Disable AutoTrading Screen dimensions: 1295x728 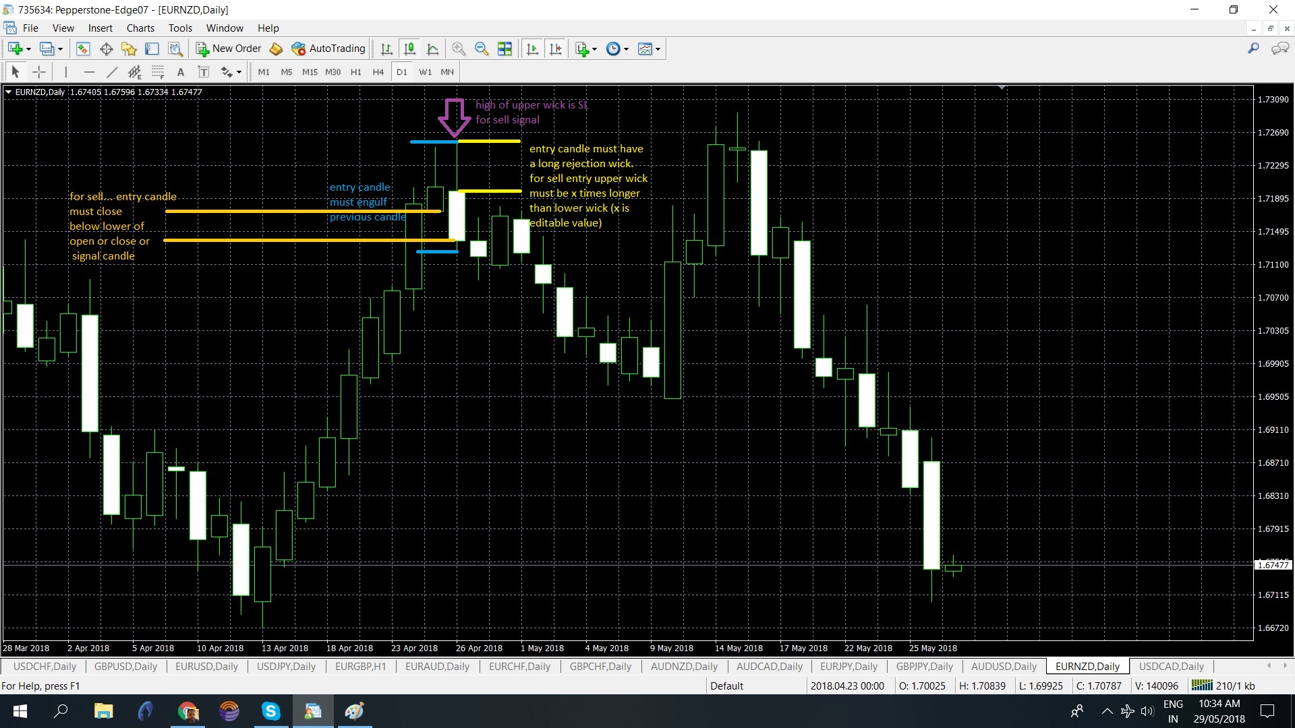(328, 49)
